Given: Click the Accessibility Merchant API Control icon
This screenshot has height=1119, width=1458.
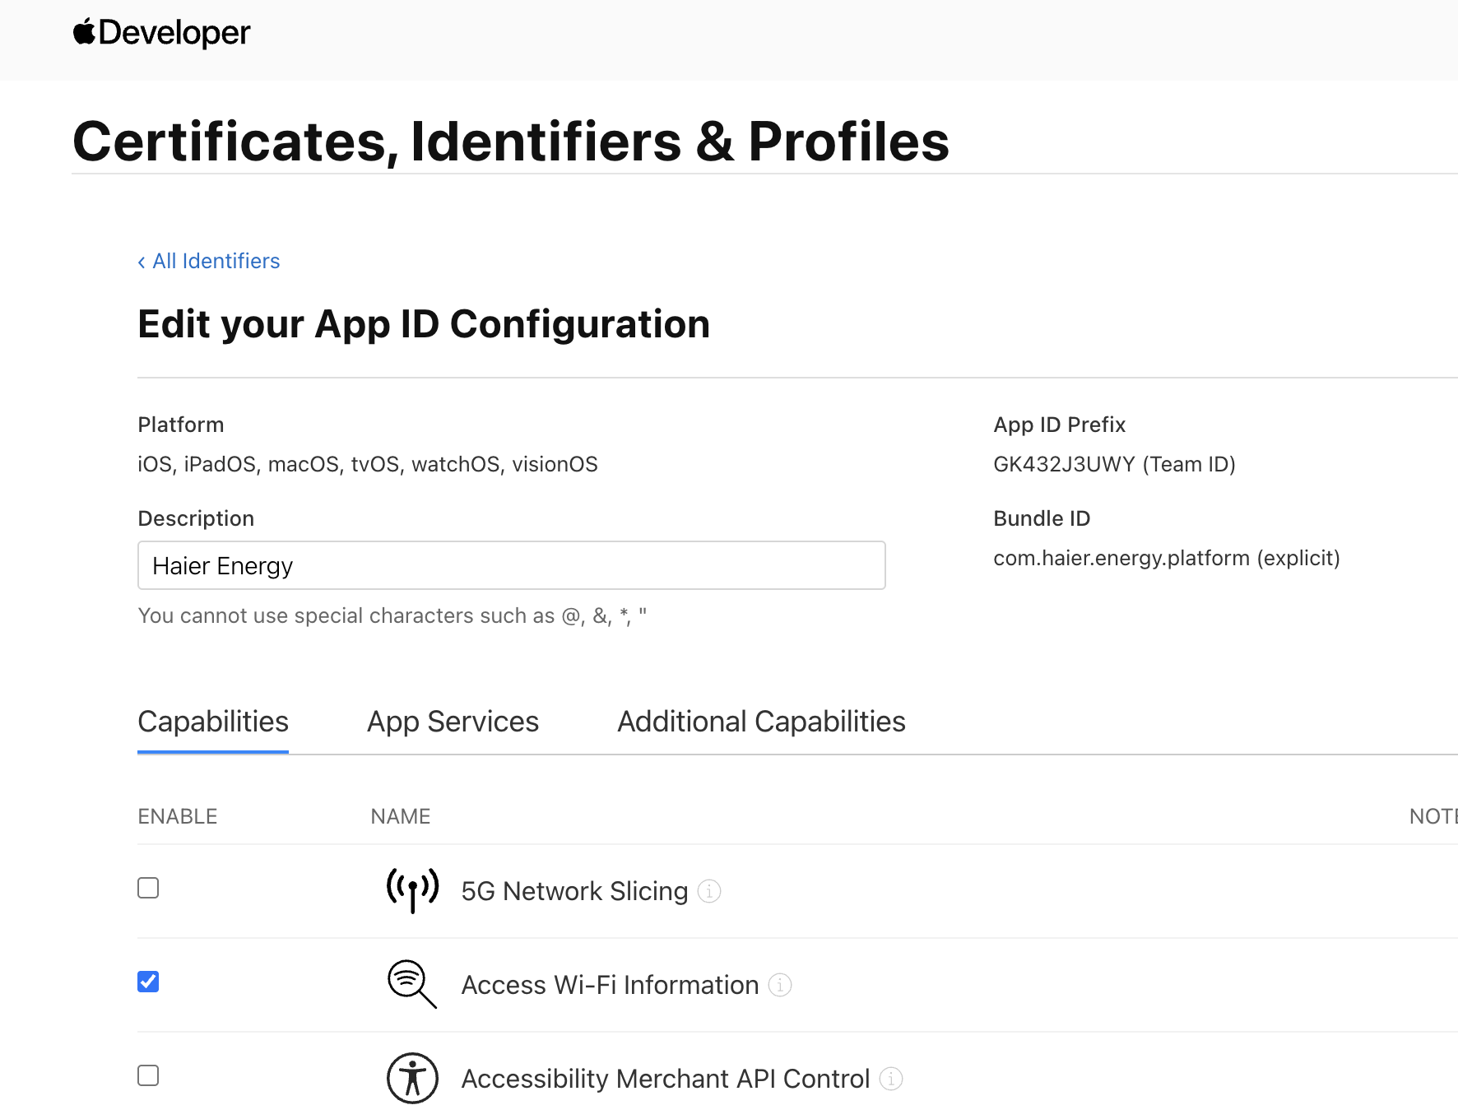Looking at the screenshot, I should [412, 1078].
